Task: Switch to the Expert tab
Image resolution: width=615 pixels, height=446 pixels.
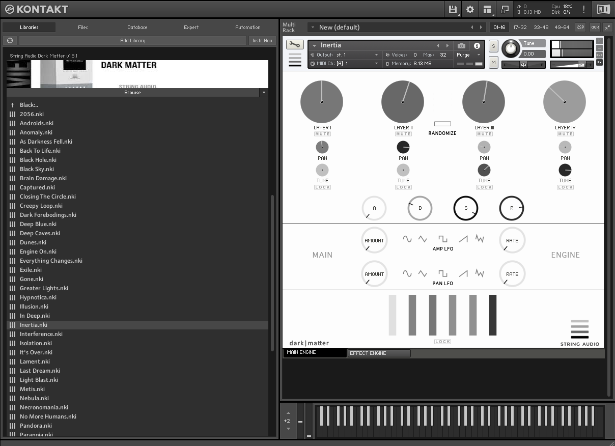Action: [191, 27]
